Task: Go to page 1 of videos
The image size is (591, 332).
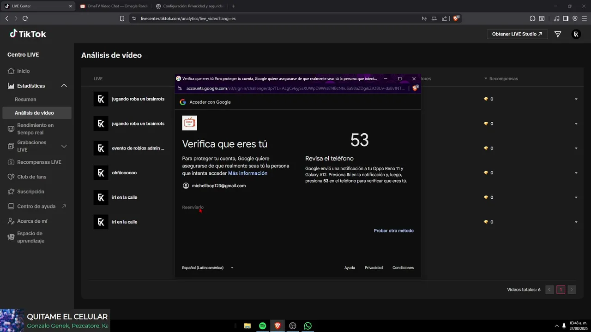Action: (x=561, y=290)
